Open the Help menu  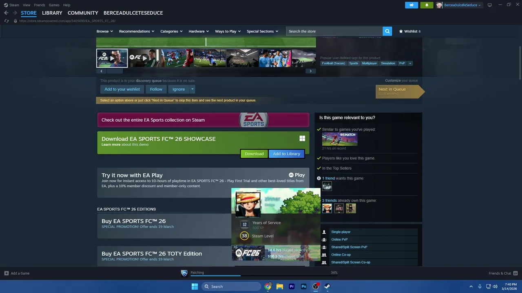click(67, 5)
